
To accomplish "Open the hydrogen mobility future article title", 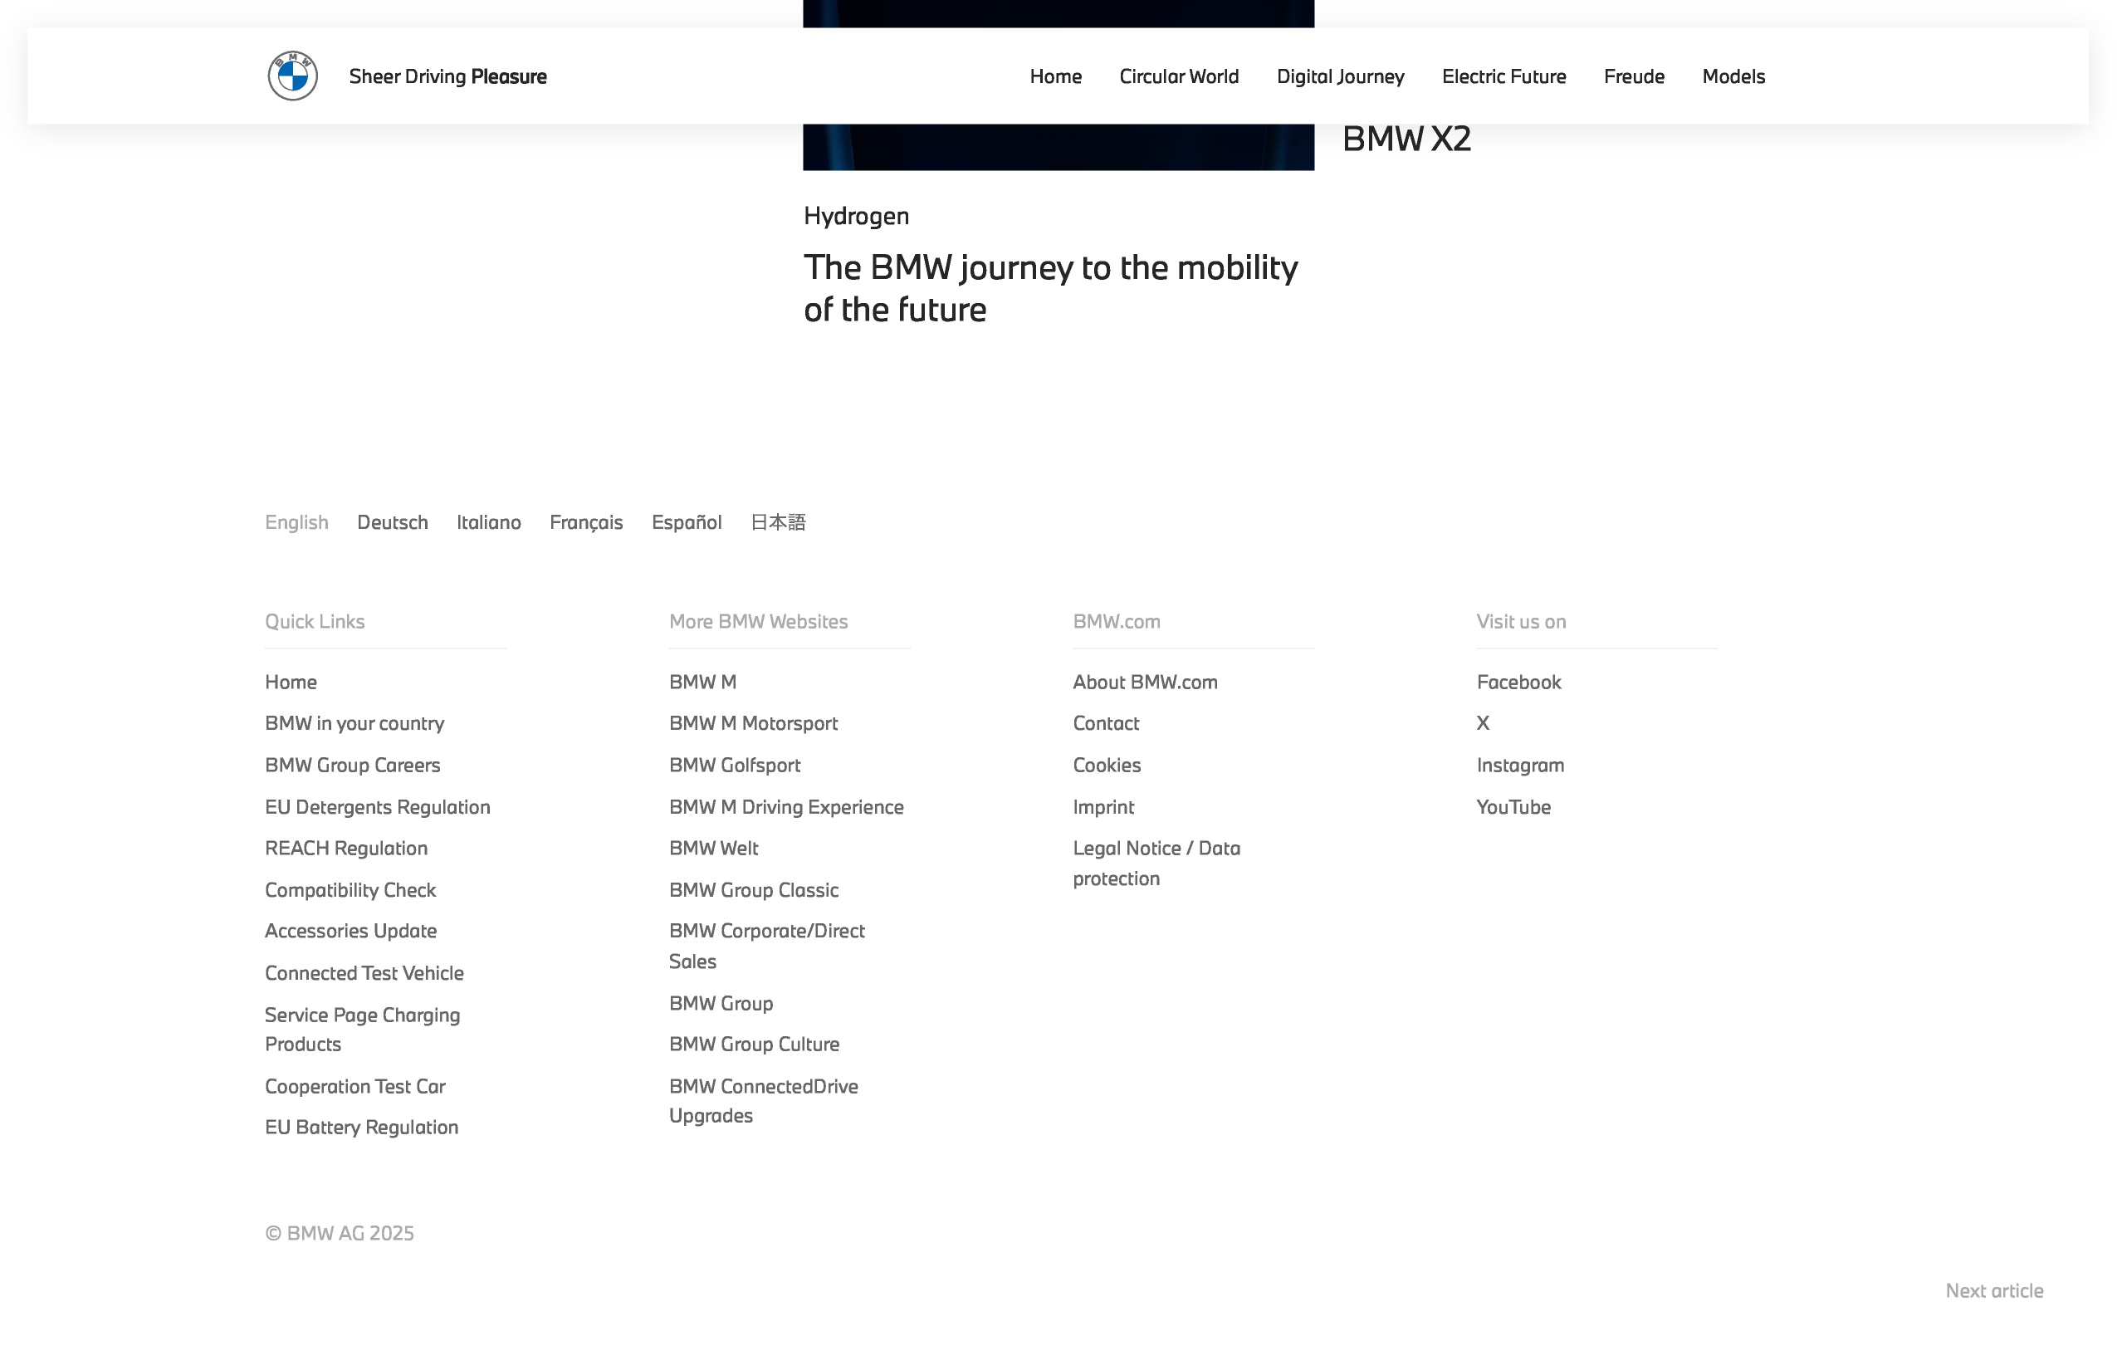I will [1050, 288].
